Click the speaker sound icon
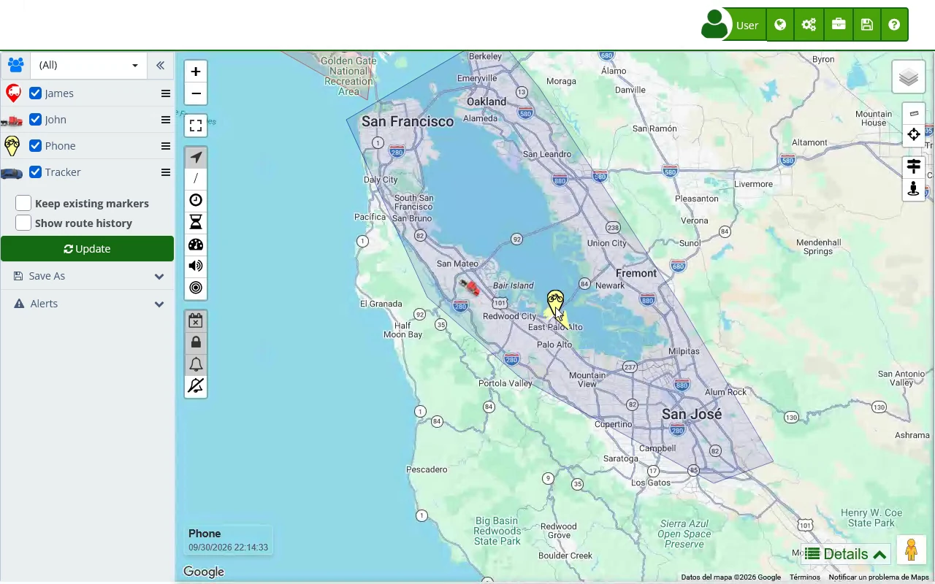Image resolution: width=935 pixels, height=584 pixels. coord(196,266)
